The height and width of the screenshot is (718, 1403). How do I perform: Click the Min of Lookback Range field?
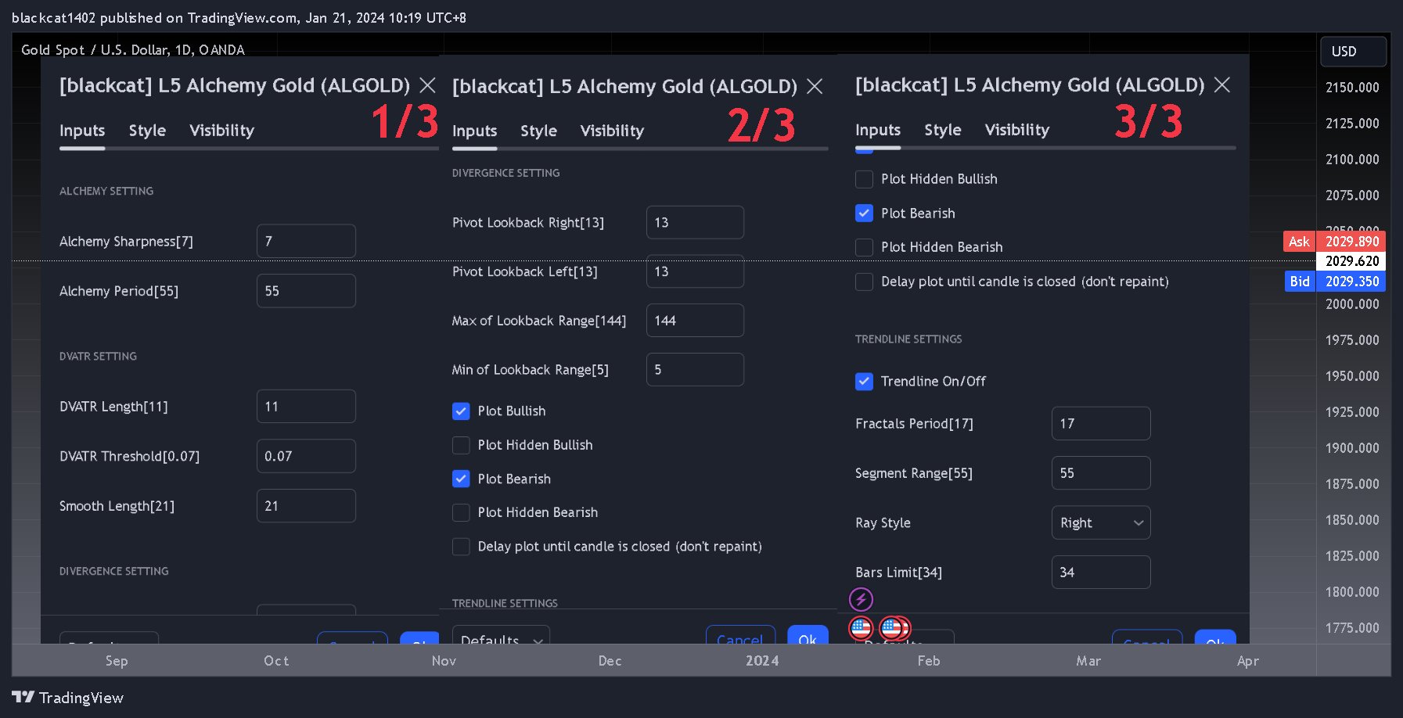pos(695,369)
